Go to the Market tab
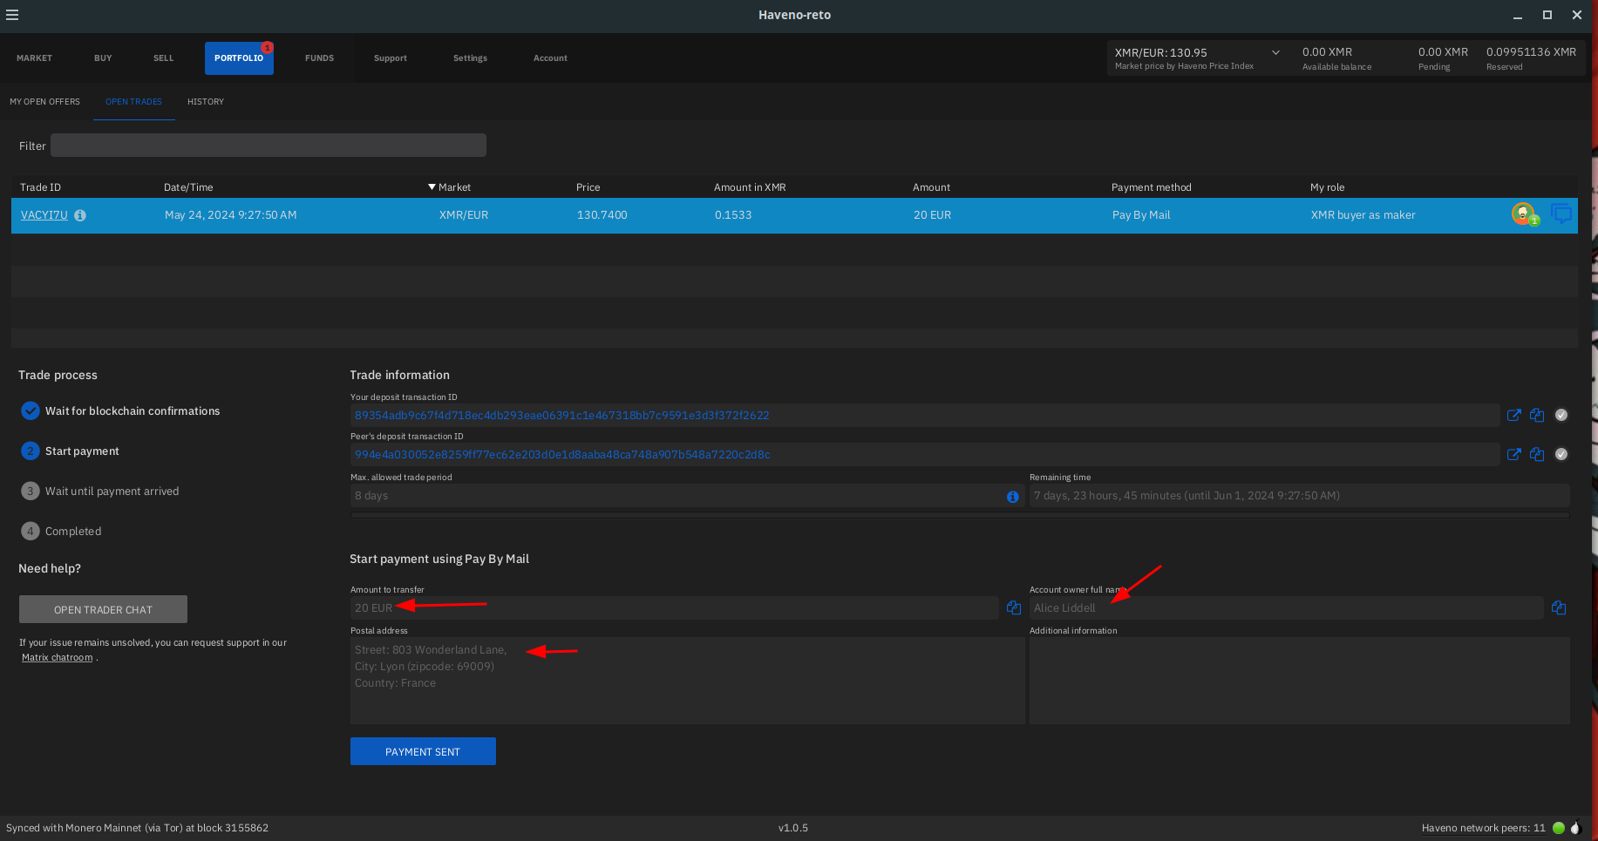The height and width of the screenshot is (841, 1598). click(34, 58)
